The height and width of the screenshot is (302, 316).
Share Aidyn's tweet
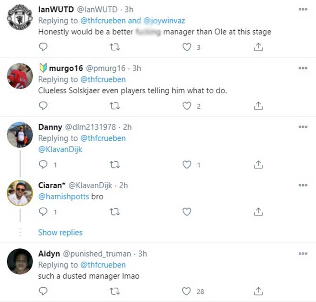258,291
